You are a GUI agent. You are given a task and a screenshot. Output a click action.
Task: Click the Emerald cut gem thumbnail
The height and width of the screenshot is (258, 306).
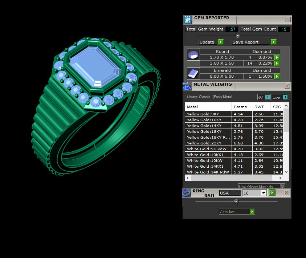click(193, 73)
